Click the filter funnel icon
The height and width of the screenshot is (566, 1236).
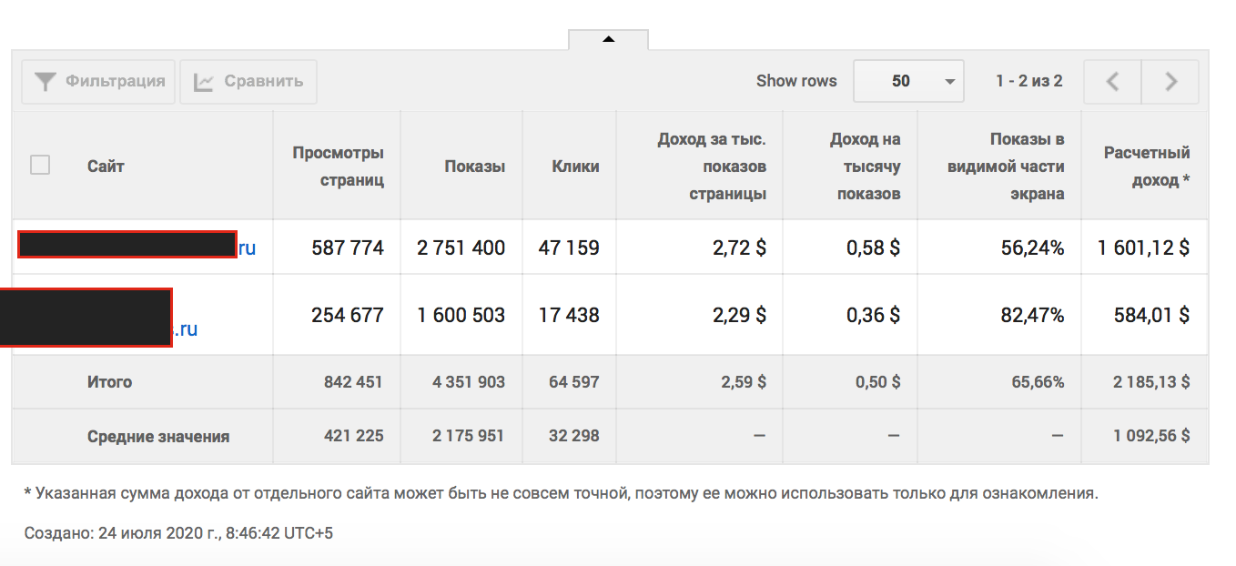coord(45,82)
